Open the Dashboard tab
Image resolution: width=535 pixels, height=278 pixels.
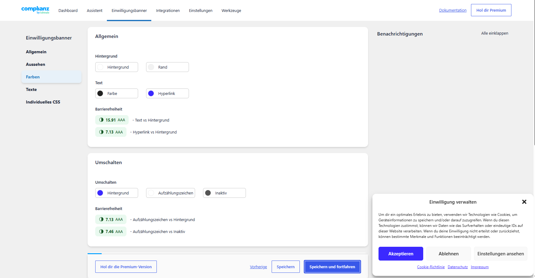pos(68,10)
